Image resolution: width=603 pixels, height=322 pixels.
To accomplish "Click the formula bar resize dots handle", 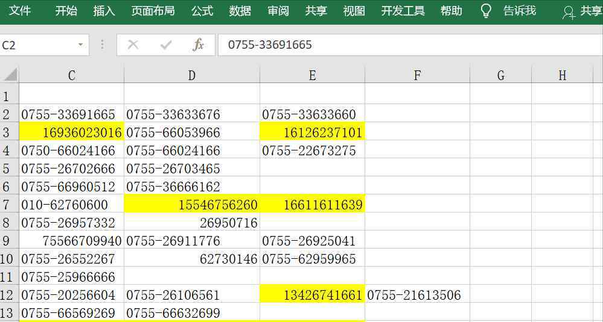I will point(103,45).
